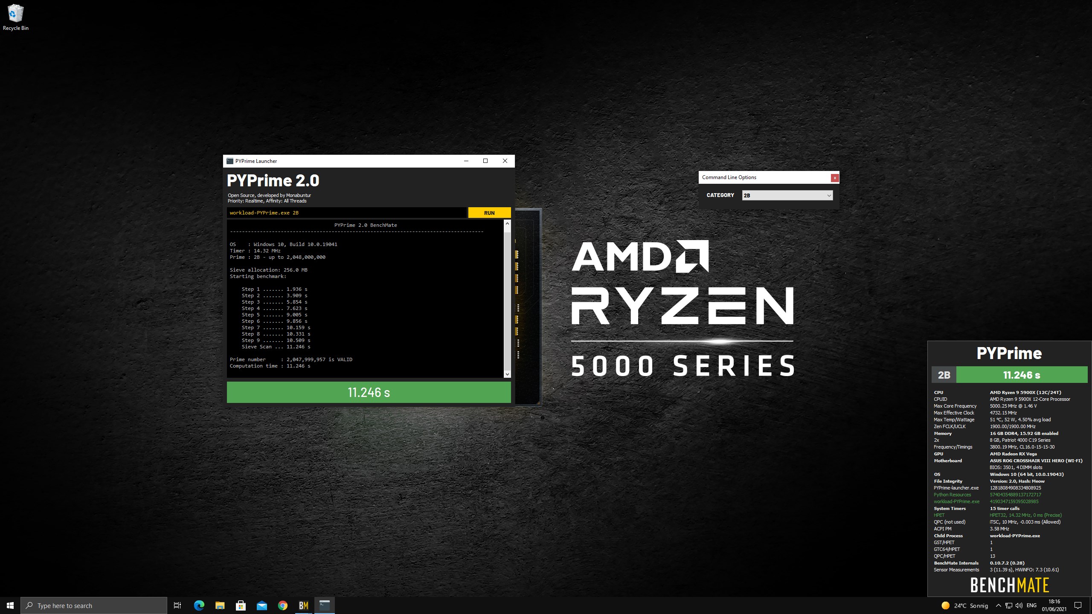Launch Google Chrome from the taskbar
The width and height of the screenshot is (1092, 614).
[x=282, y=605]
